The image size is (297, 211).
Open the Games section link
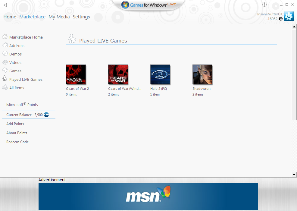point(15,71)
